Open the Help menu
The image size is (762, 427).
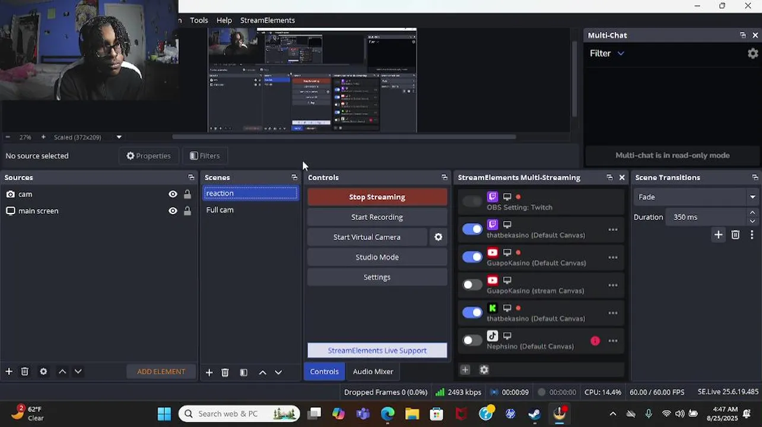click(x=224, y=20)
